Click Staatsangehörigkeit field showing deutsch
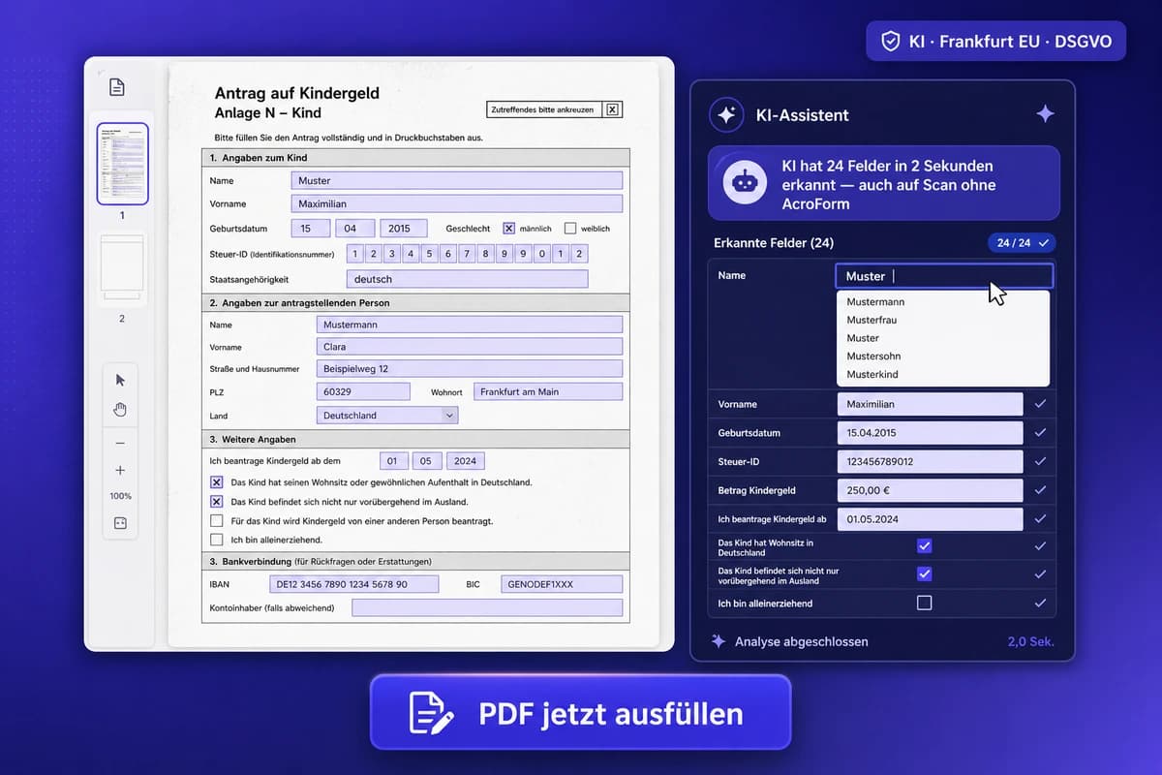This screenshot has height=775, width=1162. click(x=467, y=279)
